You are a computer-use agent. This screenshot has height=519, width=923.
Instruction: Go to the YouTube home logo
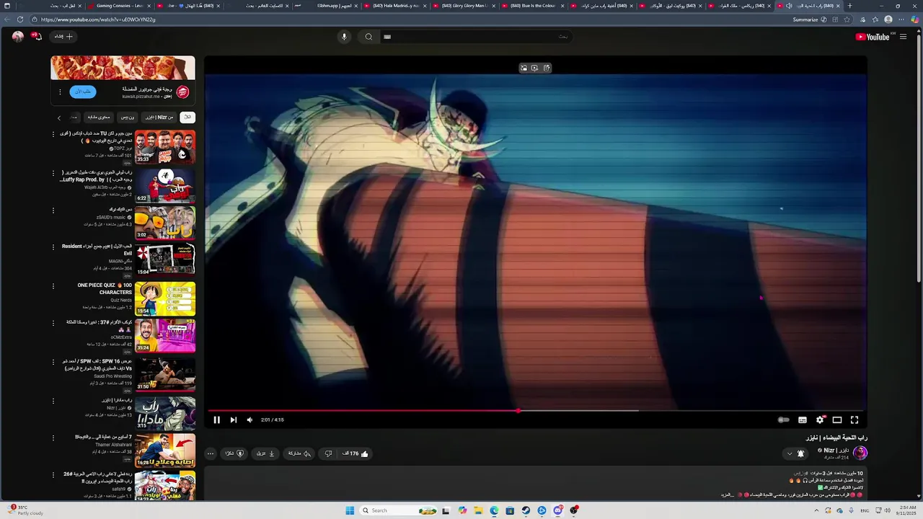pos(873,37)
